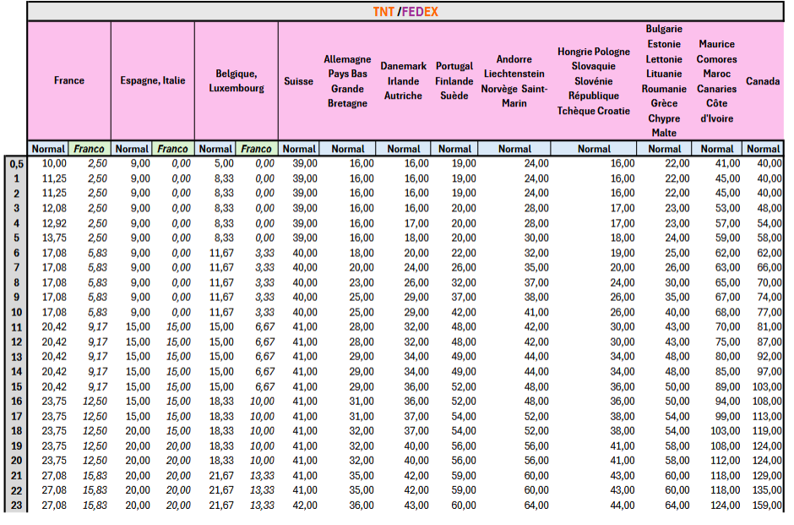
Task: Click the Hongrie Pologne Slovaquie header cell
Action: pyautogui.click(x=594, y=81)
